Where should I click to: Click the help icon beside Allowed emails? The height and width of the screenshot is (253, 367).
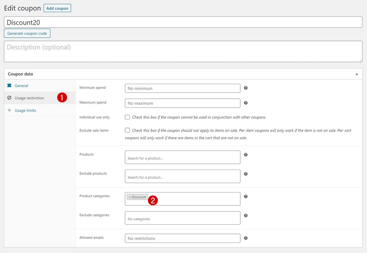246,238
